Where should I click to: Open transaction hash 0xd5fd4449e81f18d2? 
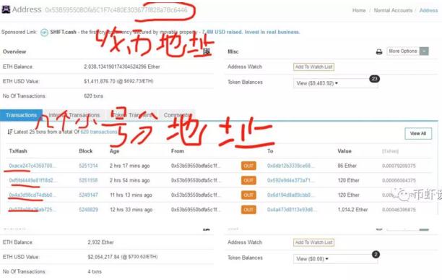(32, 180)
